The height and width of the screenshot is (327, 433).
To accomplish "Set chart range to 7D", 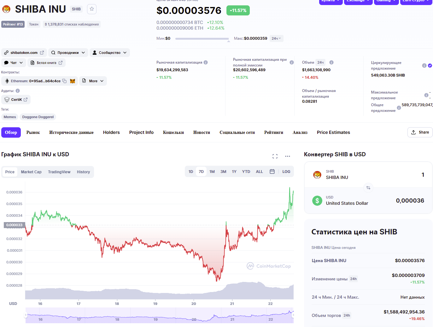I will point(201,172).
